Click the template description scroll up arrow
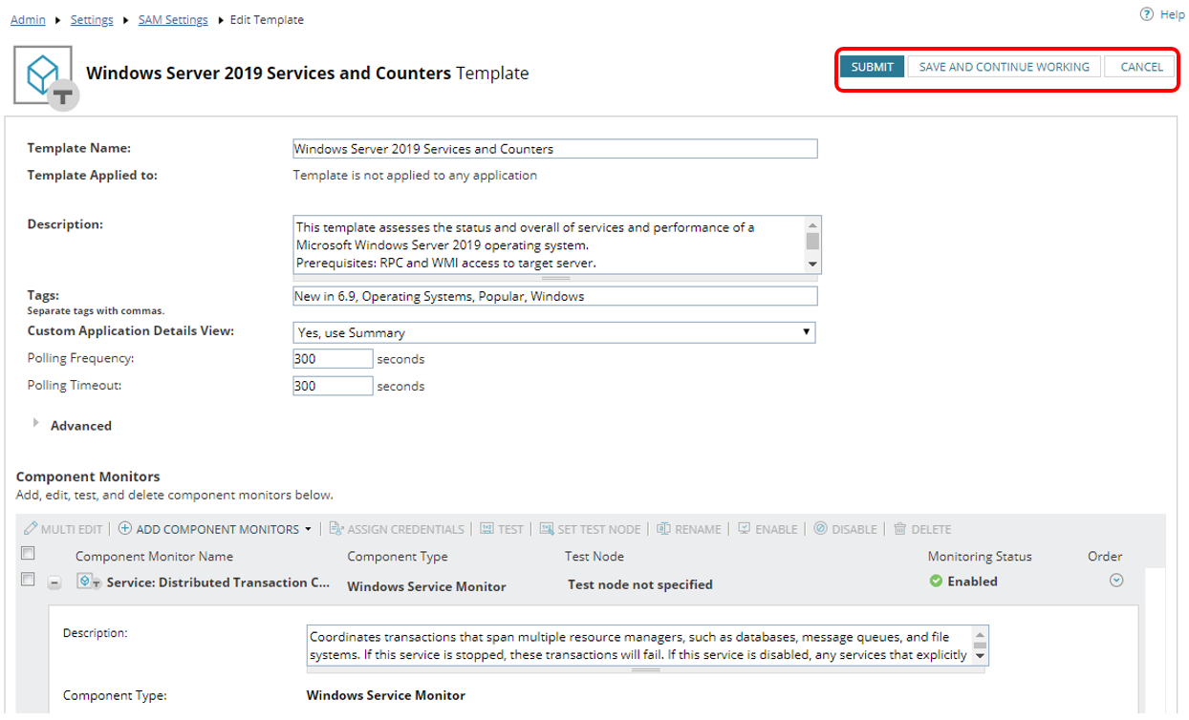This screenshot has height=720, width=1189. click(812, 224)
